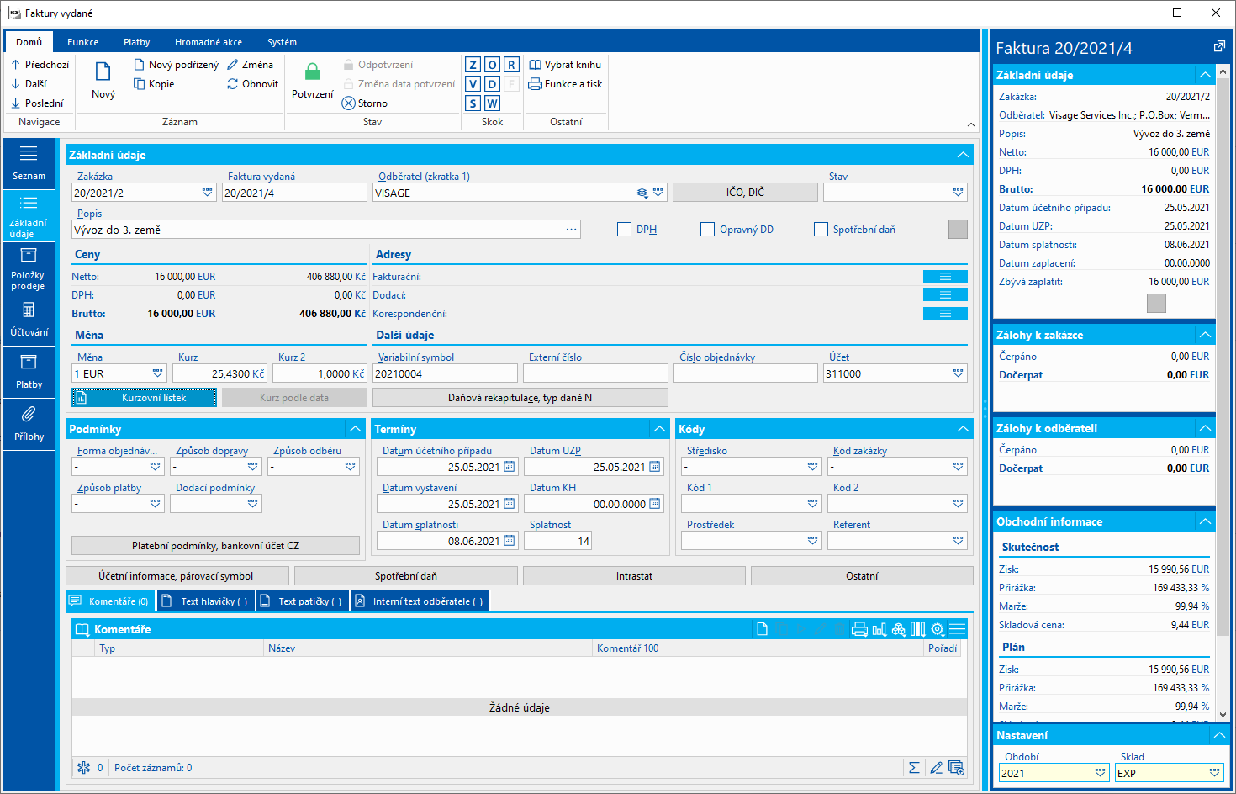This screenshot has height=794, width=1236.
Task: Click the gray color swatch beside Spotřební daň
Action: tap(958, 230)
